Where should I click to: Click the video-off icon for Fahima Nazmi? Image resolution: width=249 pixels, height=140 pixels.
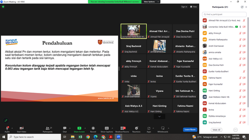pos(244,78)
